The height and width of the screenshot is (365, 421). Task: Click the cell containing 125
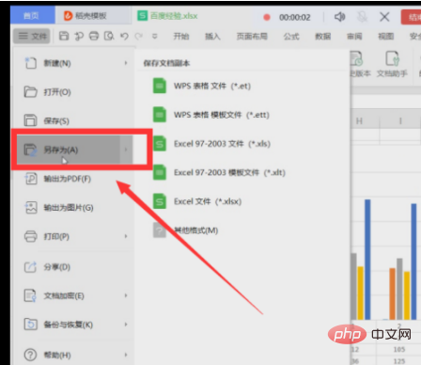tap(399, 361)
